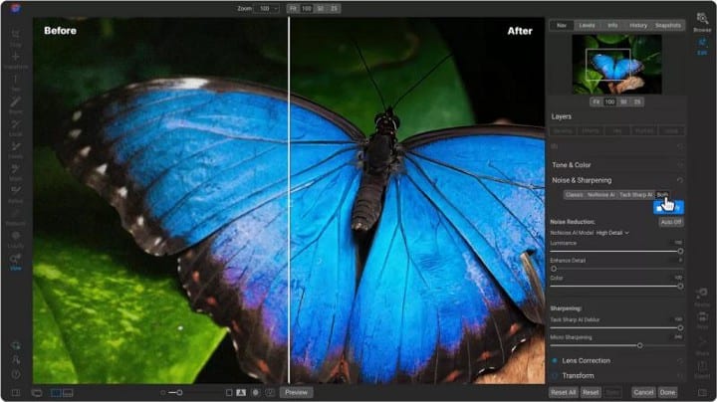Image resolution: width=717 pixels, height=402 pixels.
Task: Select the Brush tool below Text
Action: [x=16, y=104]
